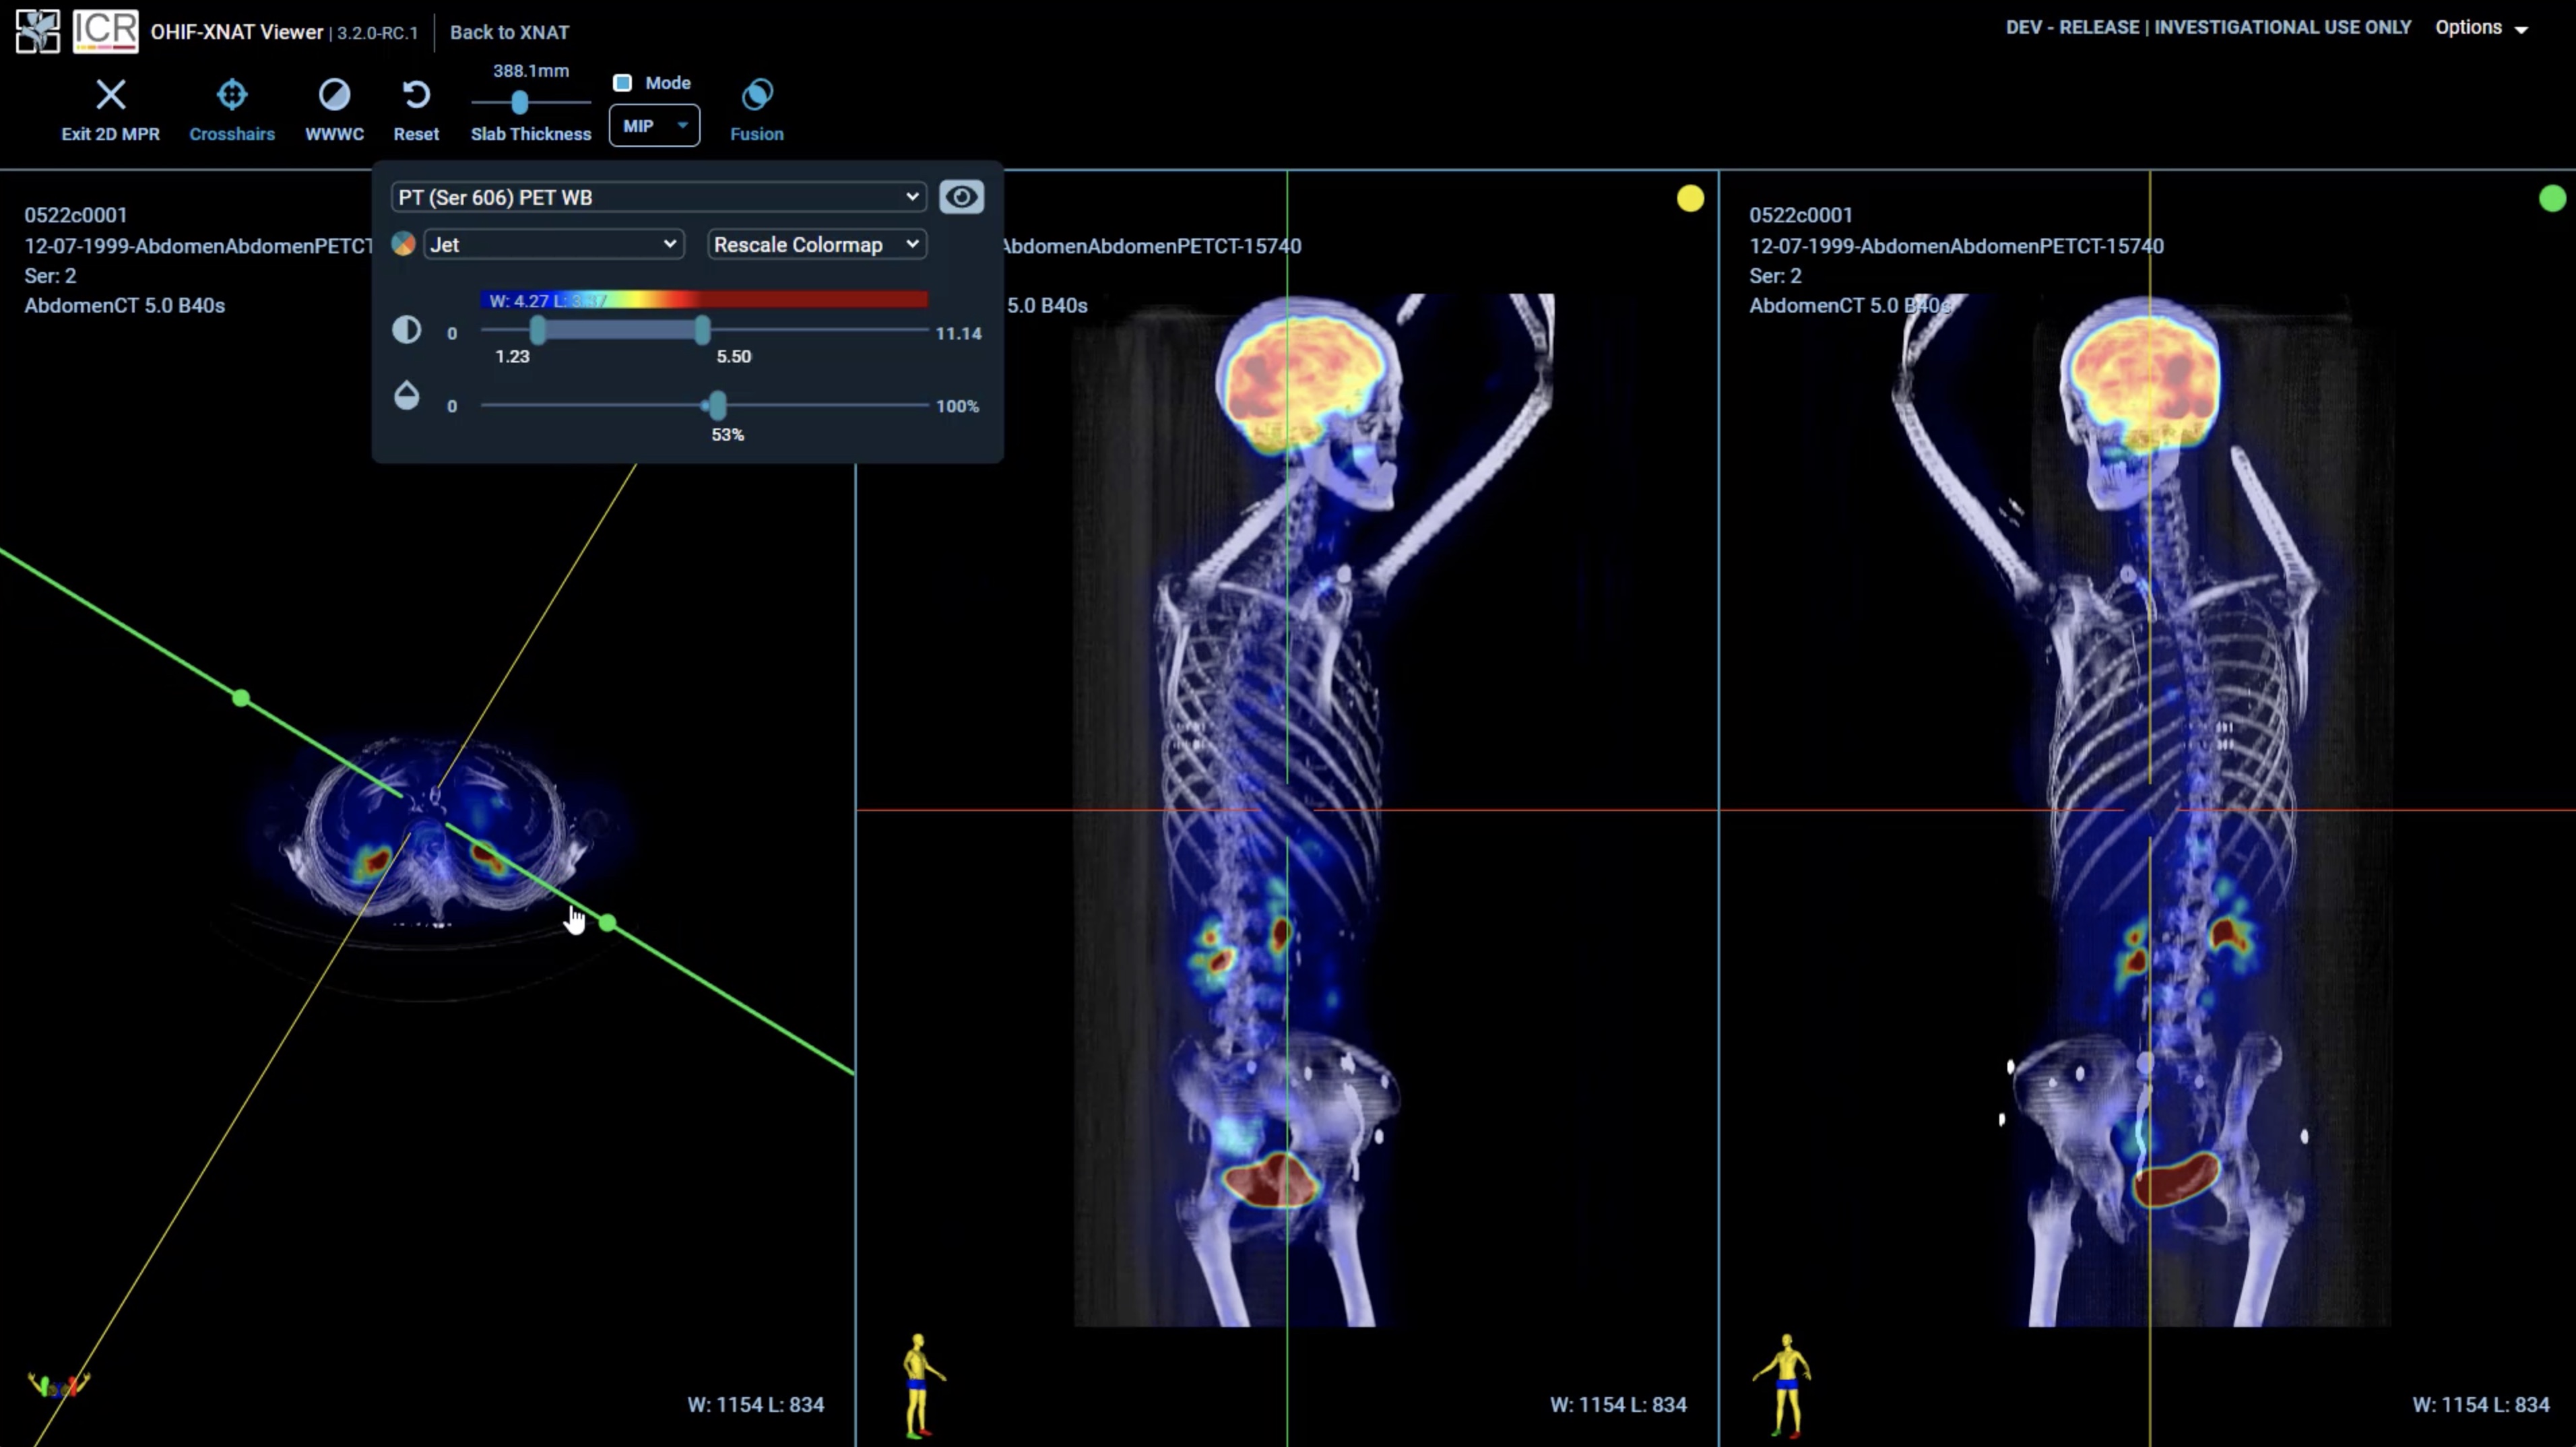Open the Jet colormap dropdown
This screenshot has width=2576, height=1447.
click(554, 244)
